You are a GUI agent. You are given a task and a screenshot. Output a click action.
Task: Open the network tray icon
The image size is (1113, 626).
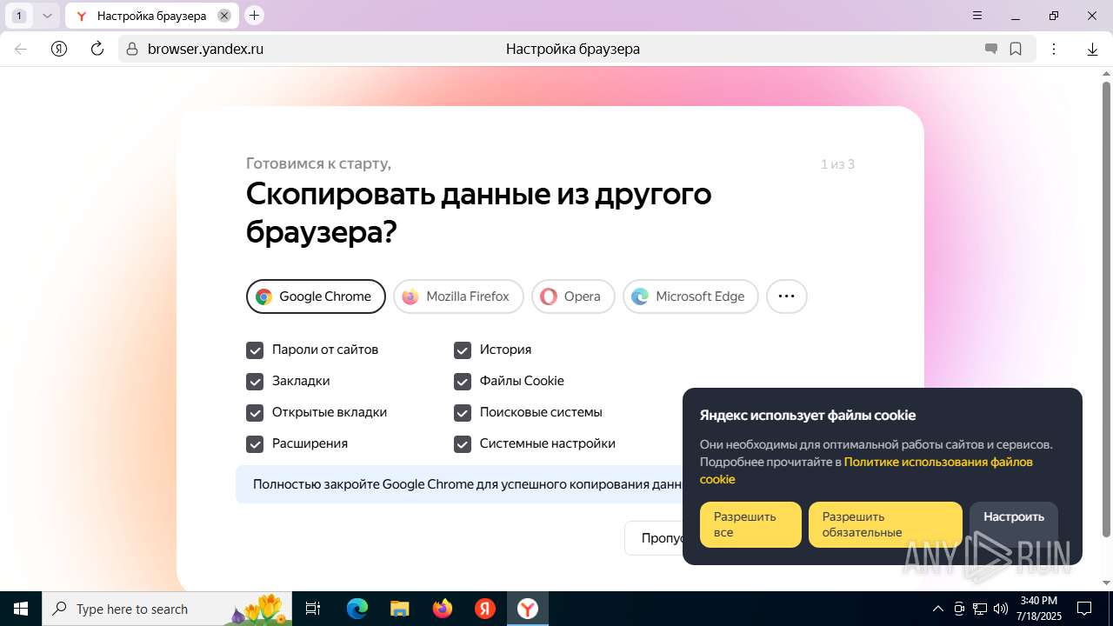(980, 609)
